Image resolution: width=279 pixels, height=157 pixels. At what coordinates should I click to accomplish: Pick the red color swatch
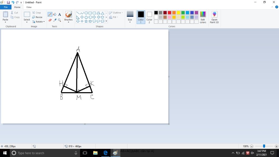click(x=169, y=13)
